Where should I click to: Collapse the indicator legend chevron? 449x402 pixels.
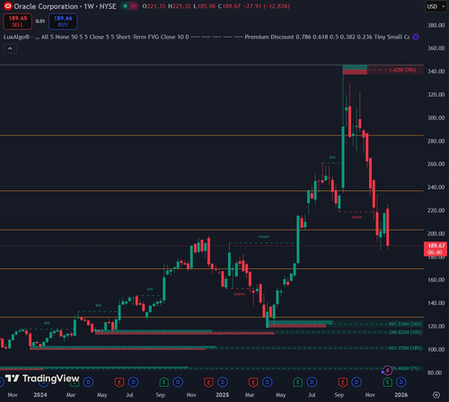tap(10, 48)
